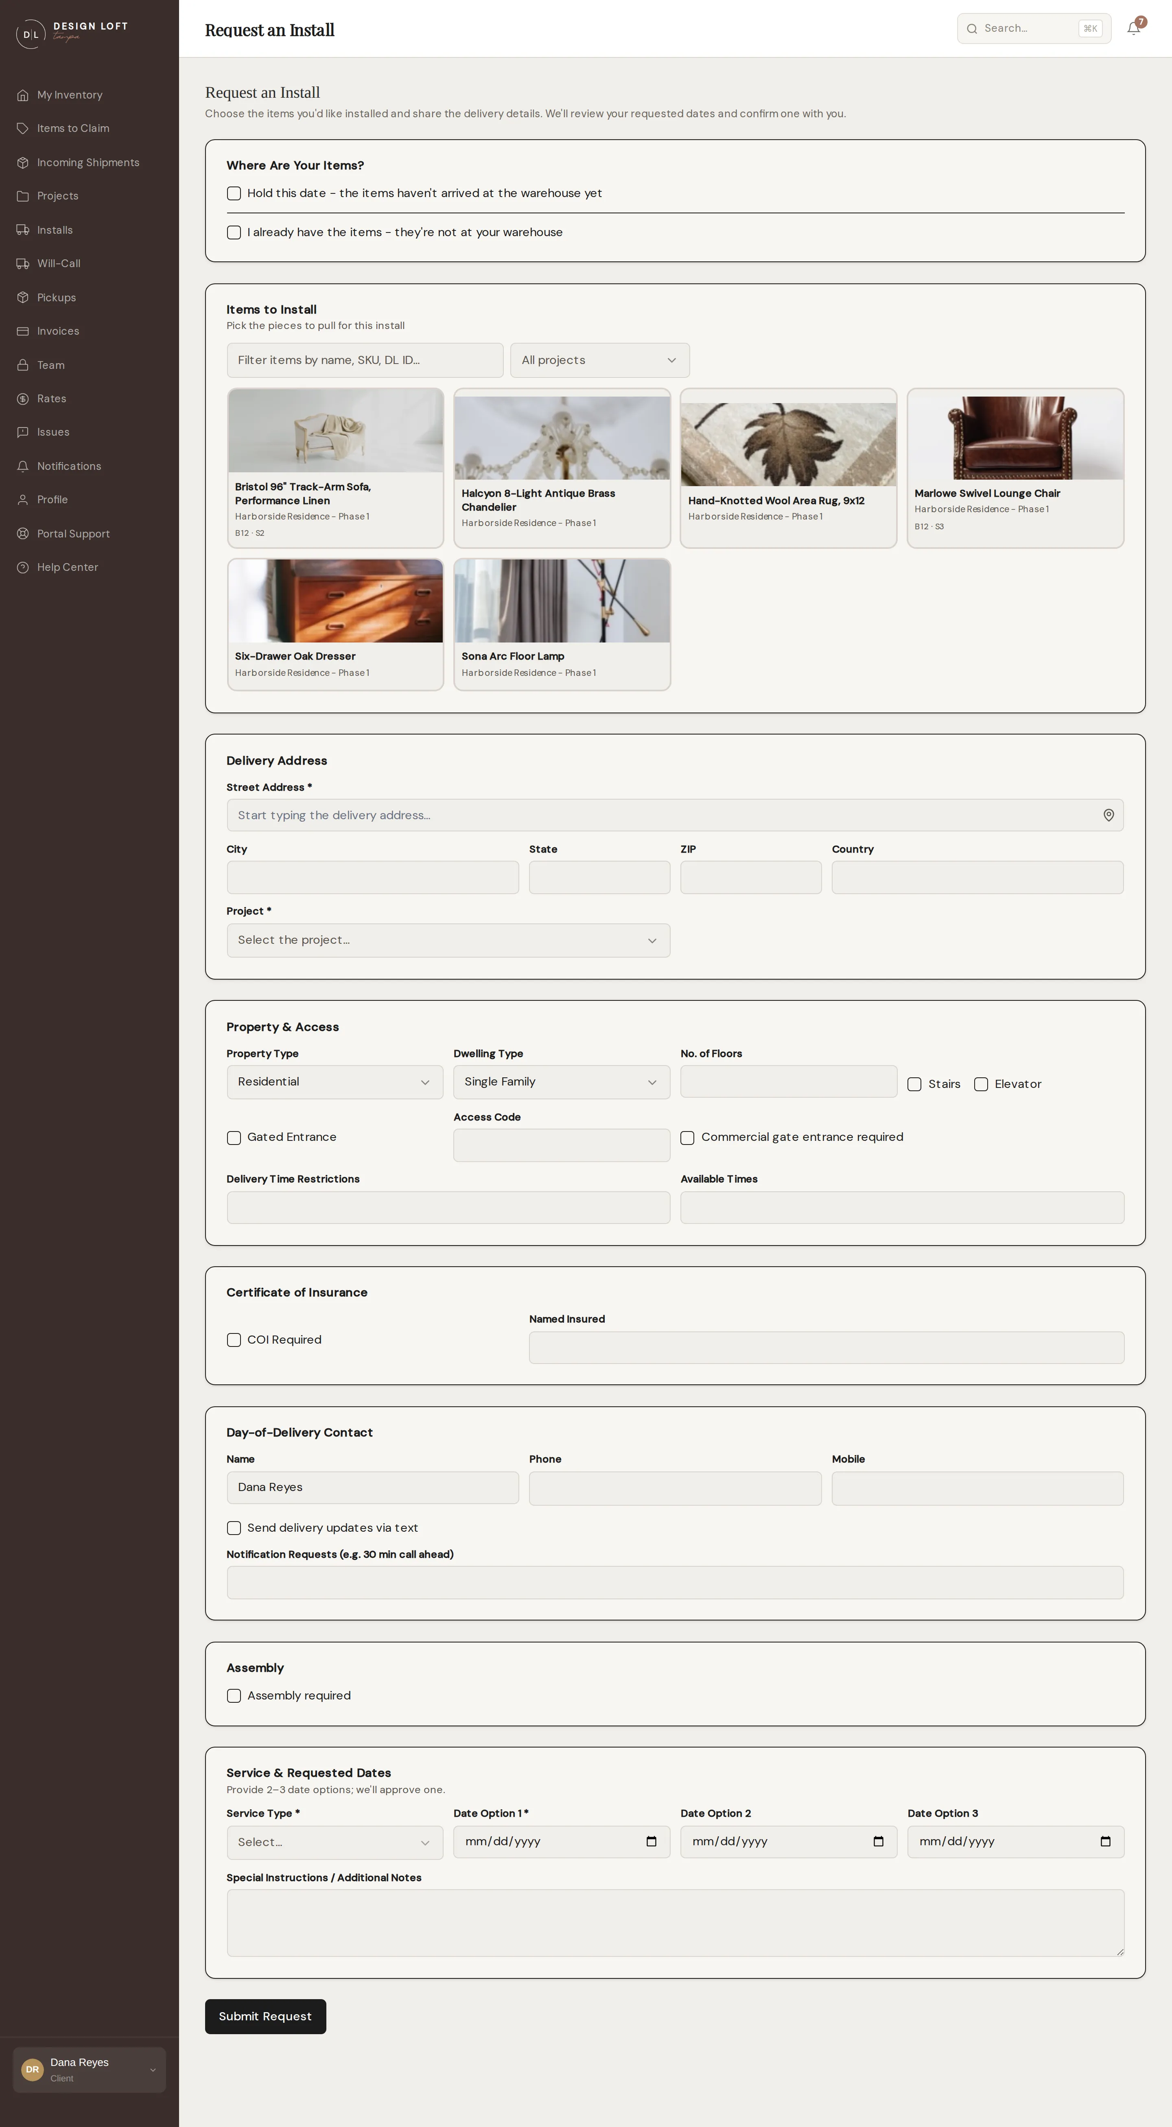
Task: Enable Gated Entrance checkbox
Action: pyautogui.click(x=234, y=1138)
